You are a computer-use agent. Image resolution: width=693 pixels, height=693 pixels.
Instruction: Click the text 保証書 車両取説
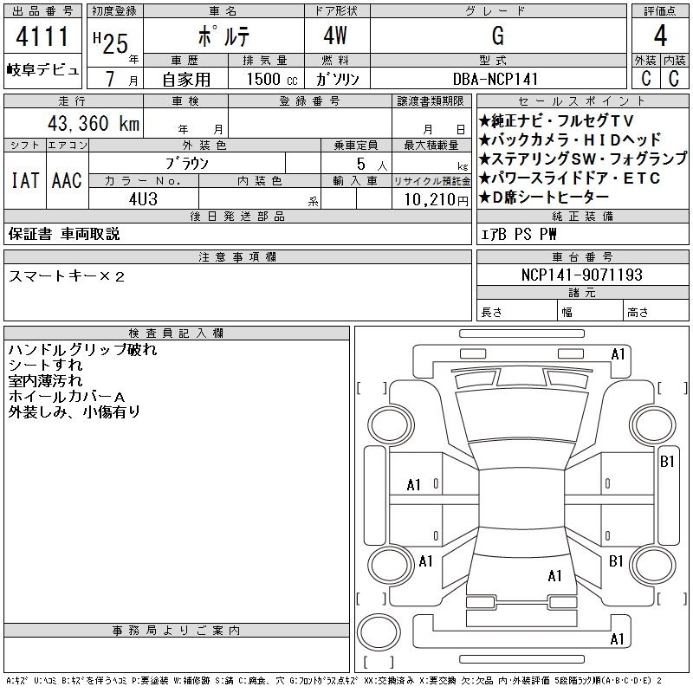(x=64, y=234)
